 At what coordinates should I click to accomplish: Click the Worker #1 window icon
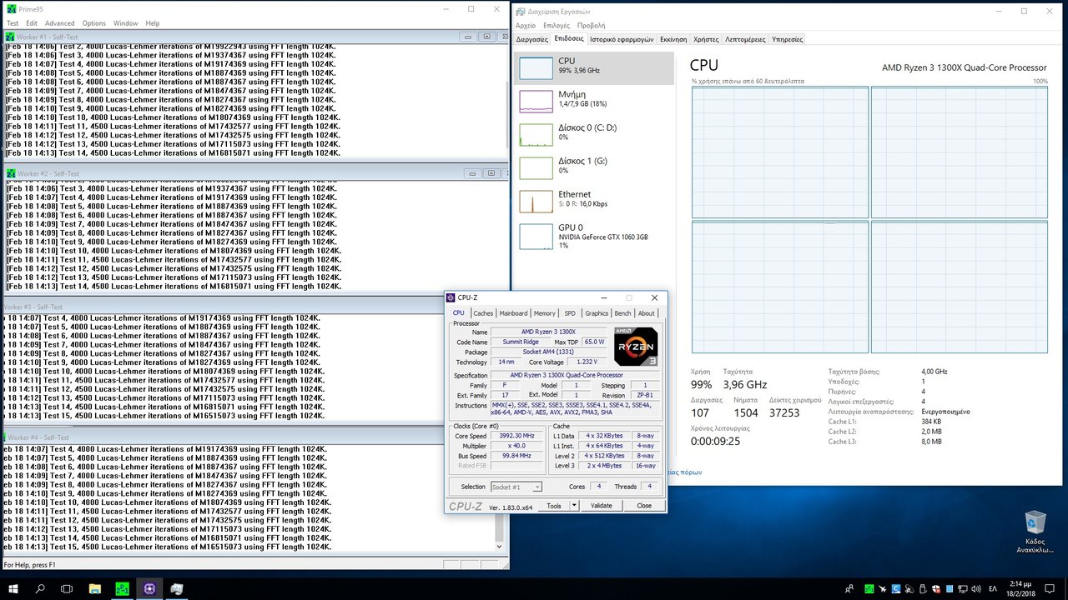tap(10, 36)
